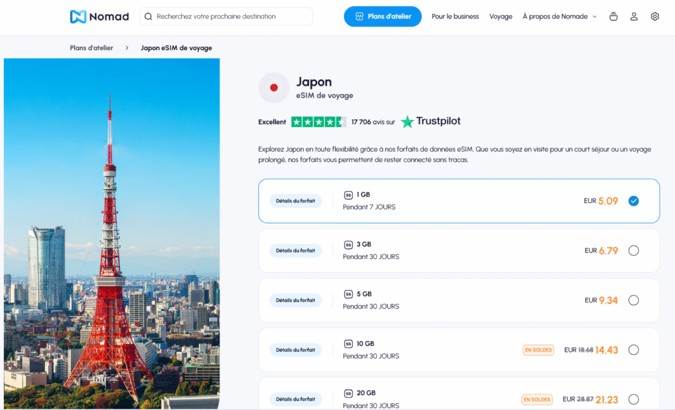Click the 5G icon beside the 1 GB plan
This screenshot has width=675, height=410.
pos(348,194)
